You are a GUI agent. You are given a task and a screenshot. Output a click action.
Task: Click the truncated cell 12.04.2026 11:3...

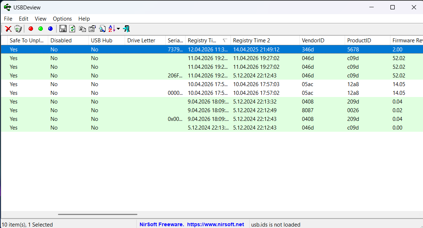pos(208,49)
